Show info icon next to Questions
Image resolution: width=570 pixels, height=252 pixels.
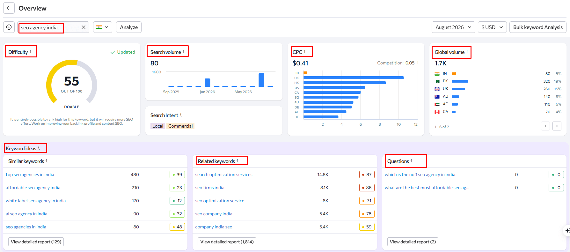pyautogui.click(x=412, y=161)
